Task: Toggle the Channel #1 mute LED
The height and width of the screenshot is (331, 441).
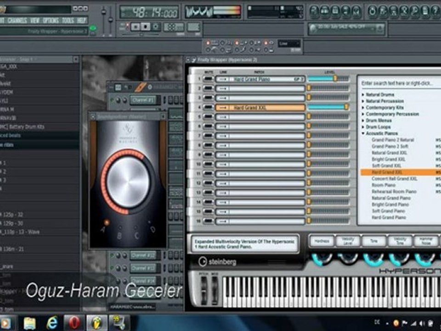Action: click(x=112, y=100)
